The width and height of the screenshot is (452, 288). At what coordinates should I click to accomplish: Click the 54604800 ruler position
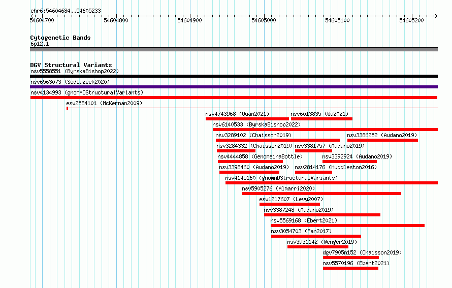pos(116,20)
